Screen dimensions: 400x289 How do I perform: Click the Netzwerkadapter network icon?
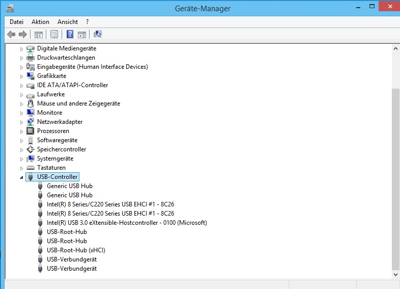(x=31, y=122)
